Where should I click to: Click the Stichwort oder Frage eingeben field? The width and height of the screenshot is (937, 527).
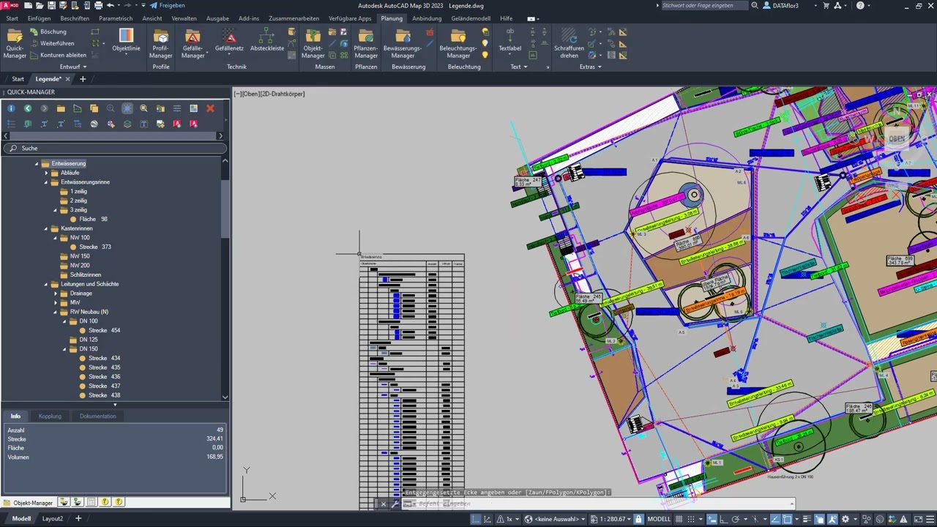tap(704, 5)
